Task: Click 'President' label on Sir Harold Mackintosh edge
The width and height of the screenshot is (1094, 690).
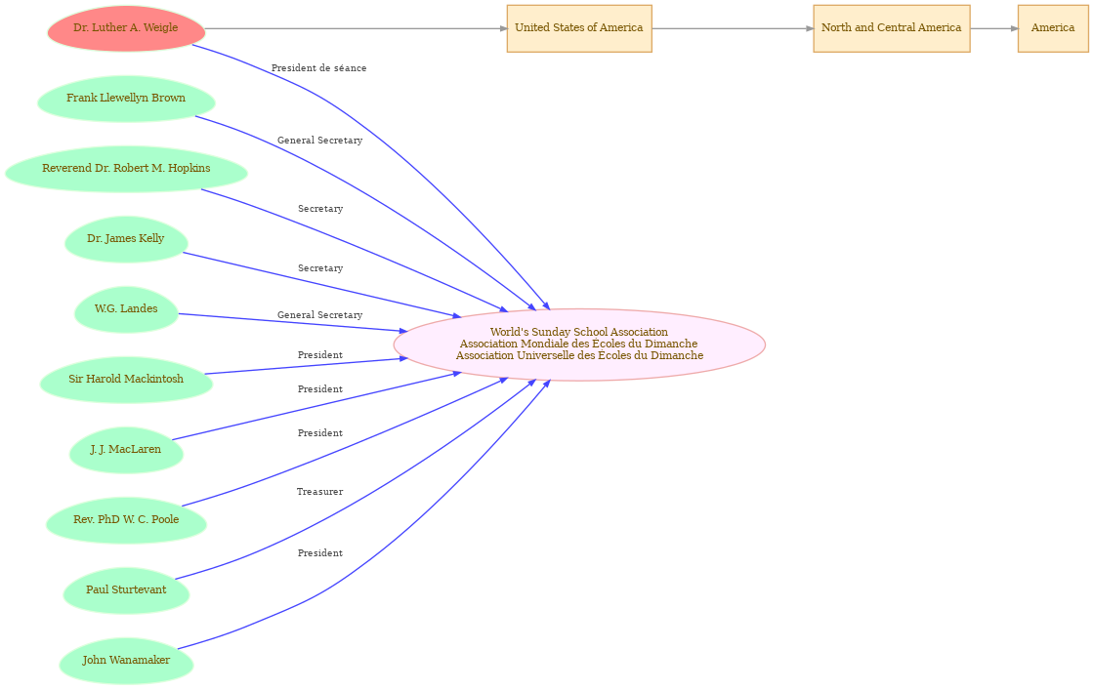Action: click(320, 355)
